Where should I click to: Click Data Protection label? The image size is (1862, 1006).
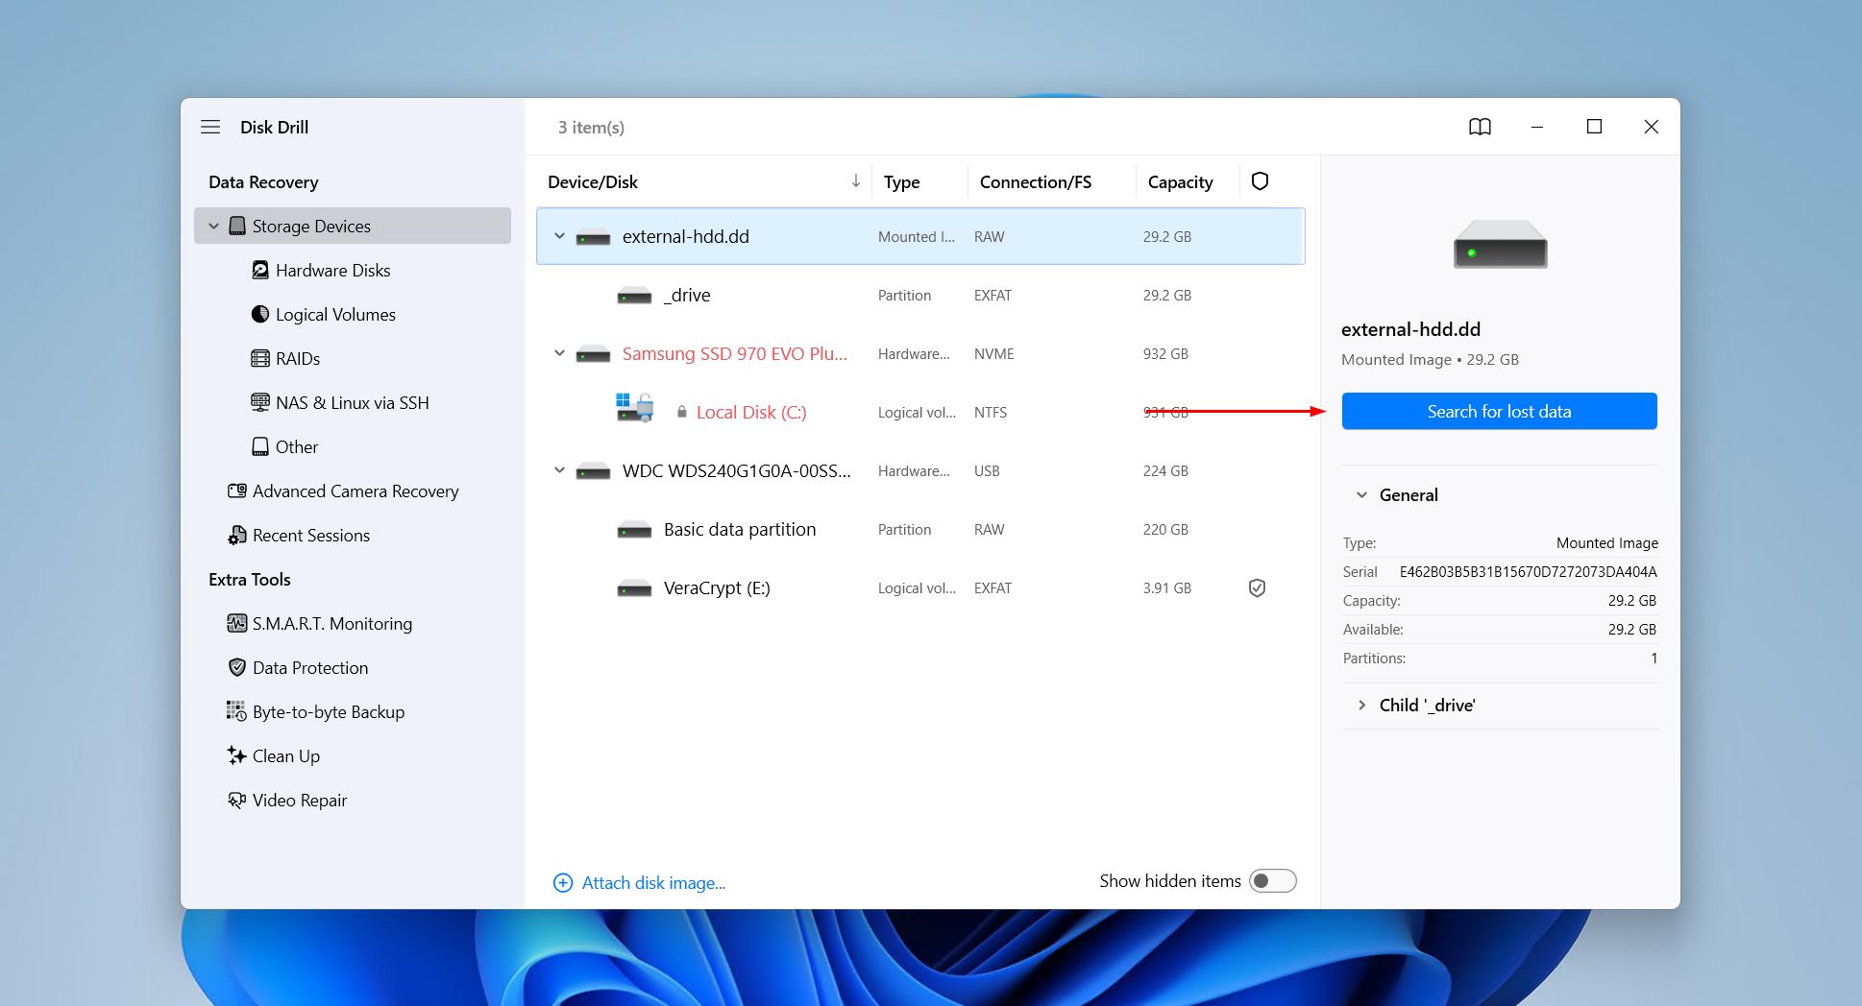point(310,668)
